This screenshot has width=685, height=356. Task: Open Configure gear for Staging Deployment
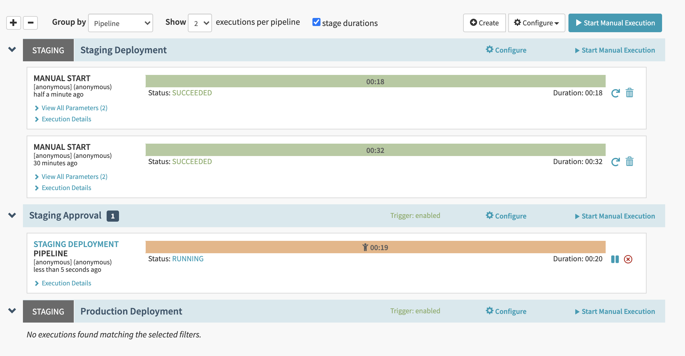[x=506, y=50]
